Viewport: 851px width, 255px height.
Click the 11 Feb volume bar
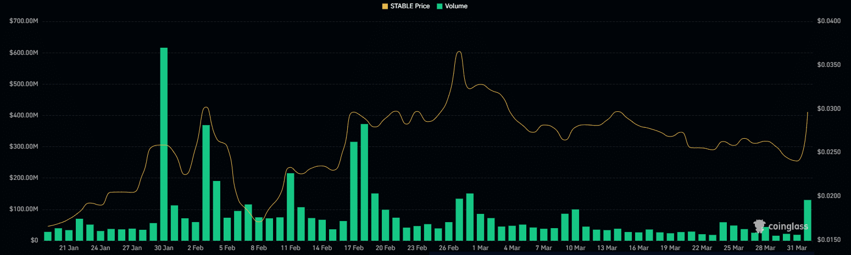click(291, 207)
